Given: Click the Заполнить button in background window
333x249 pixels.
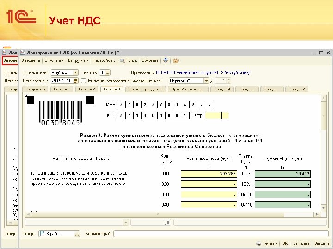Looking at the screenshot, I should 11,60.
